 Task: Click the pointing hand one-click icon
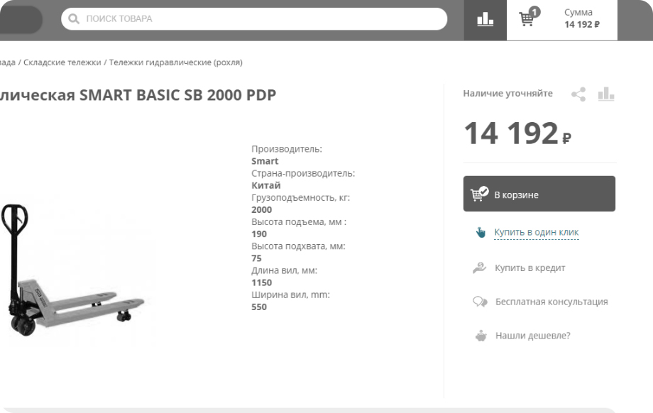(x=480, y=233)
